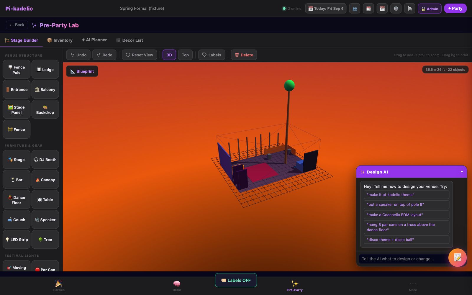This screenshot has width=472, height=295.
Task: Add a Backdrop to the scene
Action: pyautogui.click(x=45, y=109)
